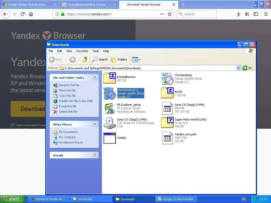
Task: Open the Firefox hamburger menu
Action: coord(266,14)
